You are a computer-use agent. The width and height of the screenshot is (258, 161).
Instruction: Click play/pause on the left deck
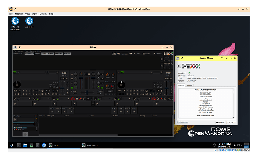pos(17,94)
